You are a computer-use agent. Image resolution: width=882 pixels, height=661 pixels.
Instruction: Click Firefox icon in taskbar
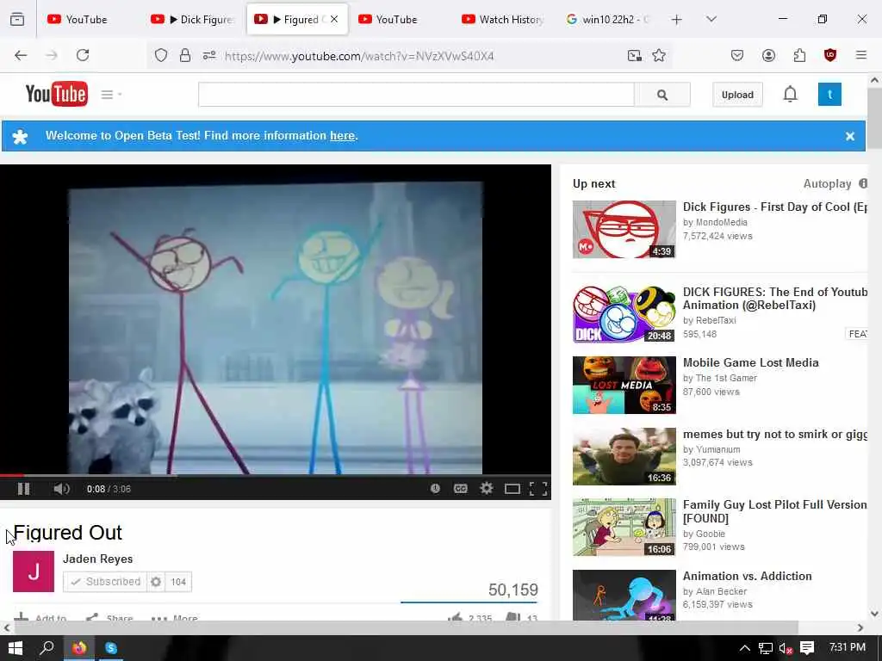(x=79, y=648)
